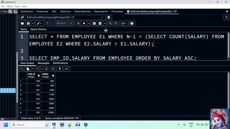Screen dimensions: 230x129
Task: Click the Explain query icon
Action: coord(94,23)
